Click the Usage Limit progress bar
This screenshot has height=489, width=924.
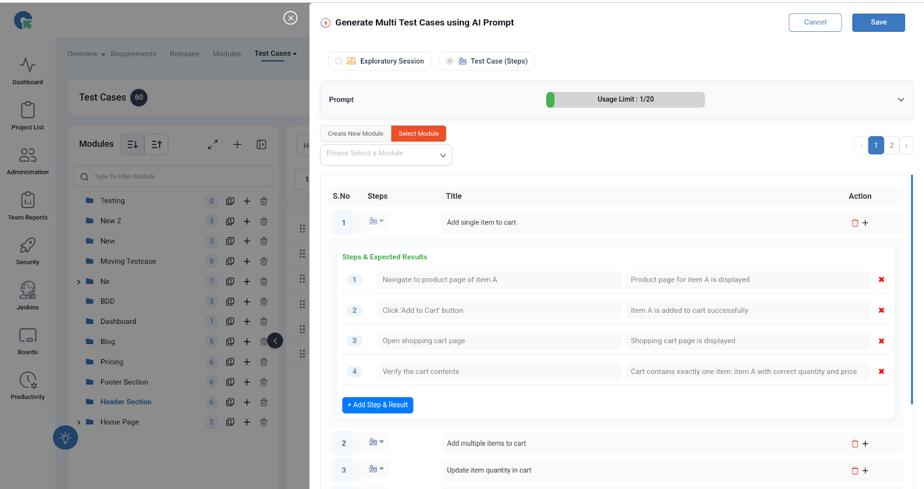coord(625,100)
